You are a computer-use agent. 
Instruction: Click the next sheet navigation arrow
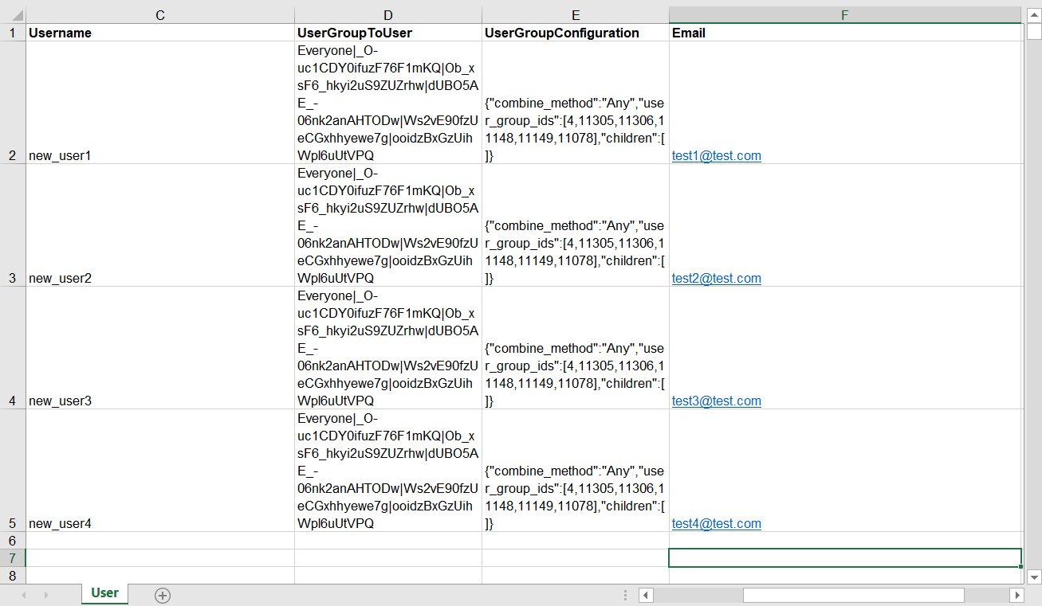click(x=46, y=595)
